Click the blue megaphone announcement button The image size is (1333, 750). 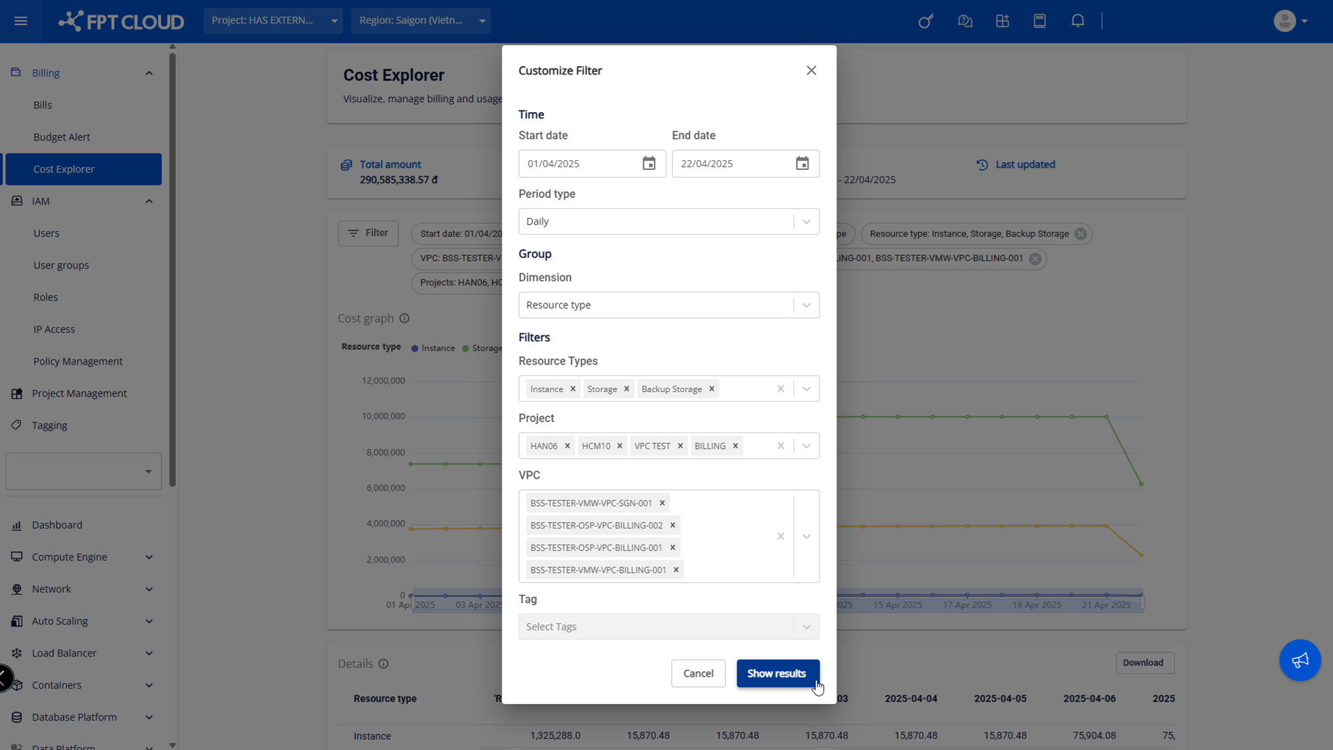1300,660
